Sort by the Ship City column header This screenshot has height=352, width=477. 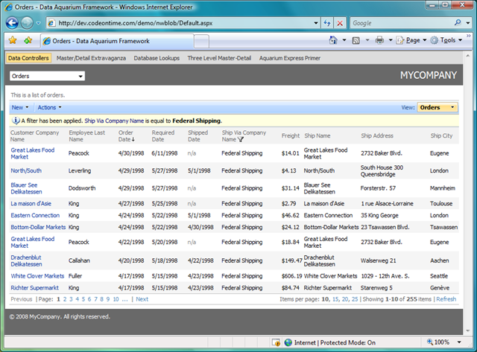(x=441, y=135)
